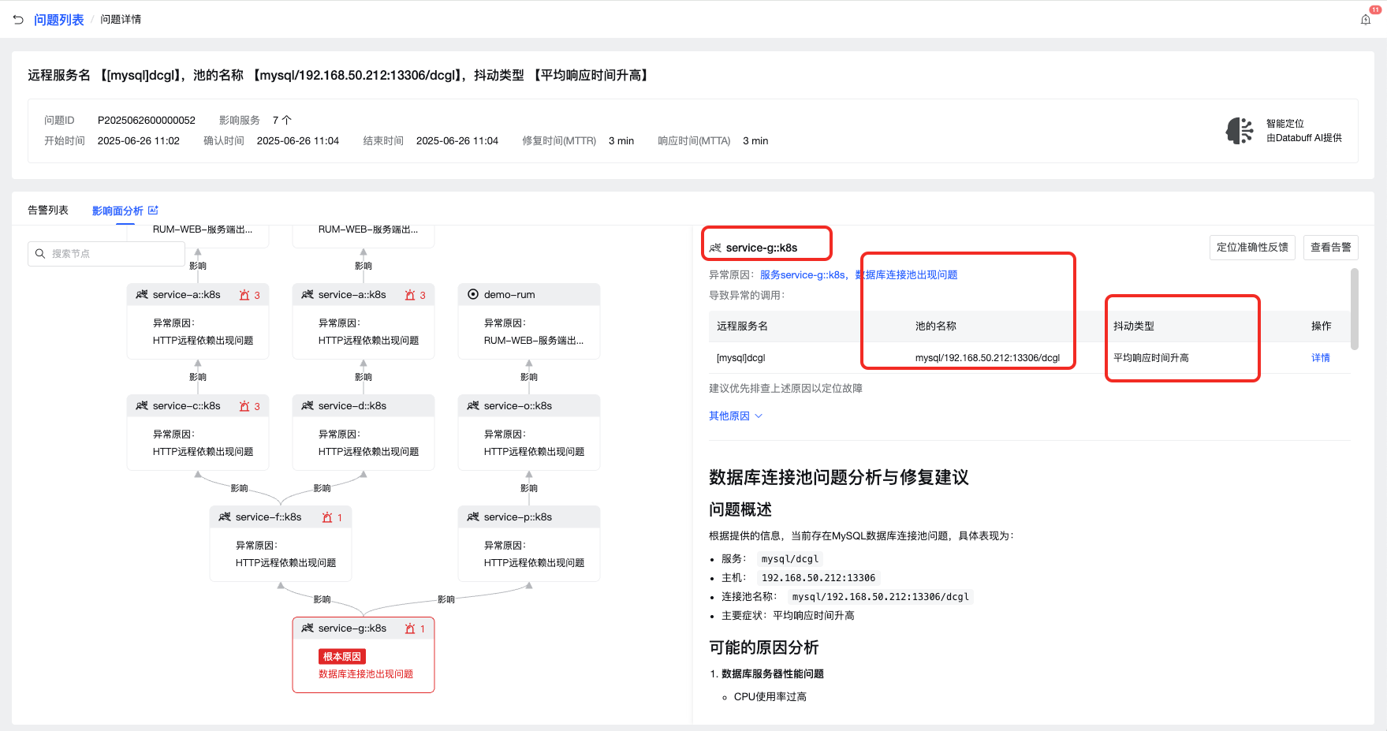Open the 详情 link in the table row
Screen dimensions: 1387x731
1320,358
